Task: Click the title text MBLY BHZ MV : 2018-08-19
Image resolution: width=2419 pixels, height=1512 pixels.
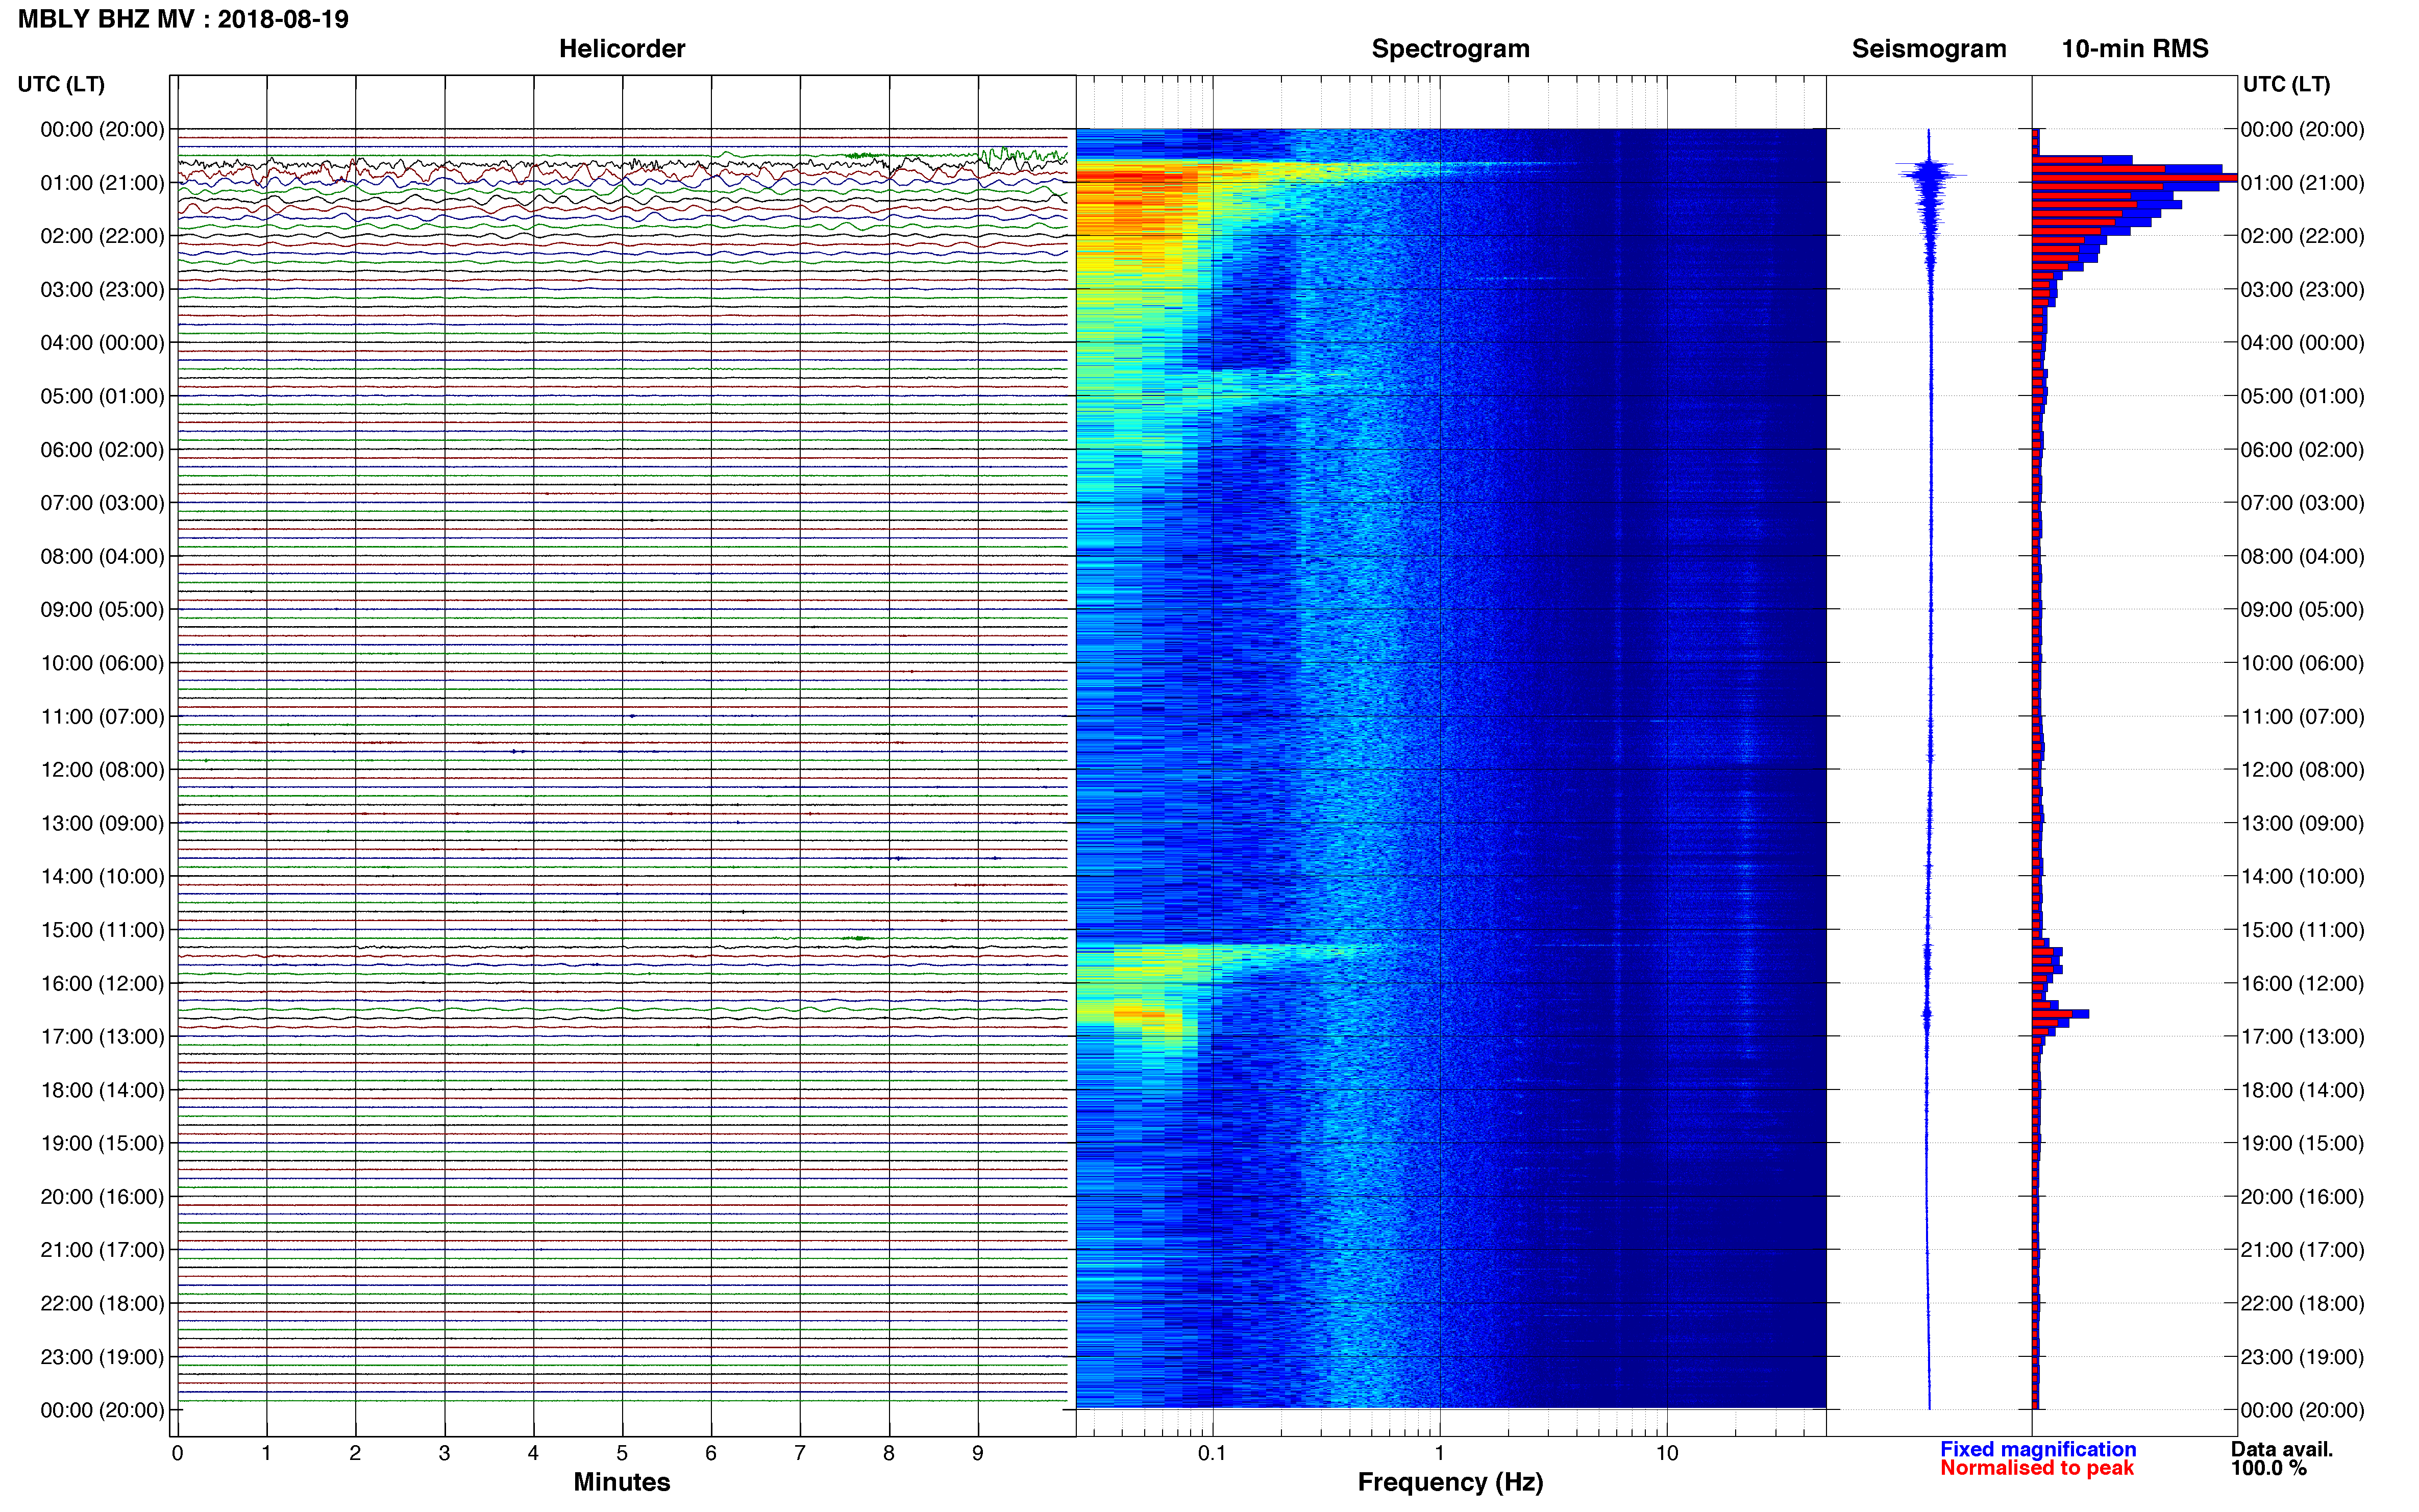Action: point(183,19)
